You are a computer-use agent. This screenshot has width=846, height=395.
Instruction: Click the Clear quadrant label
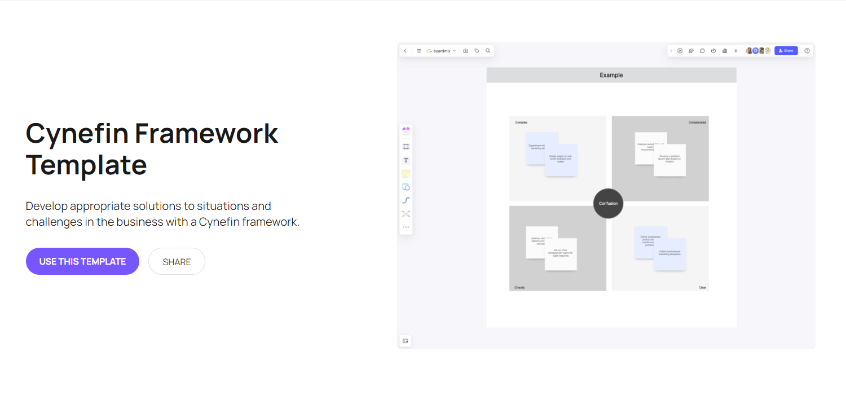702,288
